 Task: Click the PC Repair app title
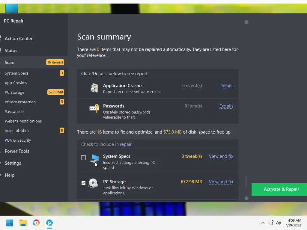(x=14, y=21)
